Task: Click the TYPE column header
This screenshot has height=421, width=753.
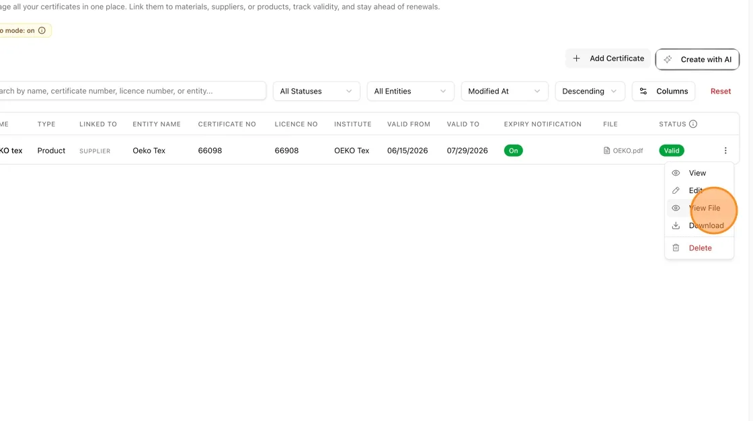Action: pyautogui.click(x=46, y=124)
